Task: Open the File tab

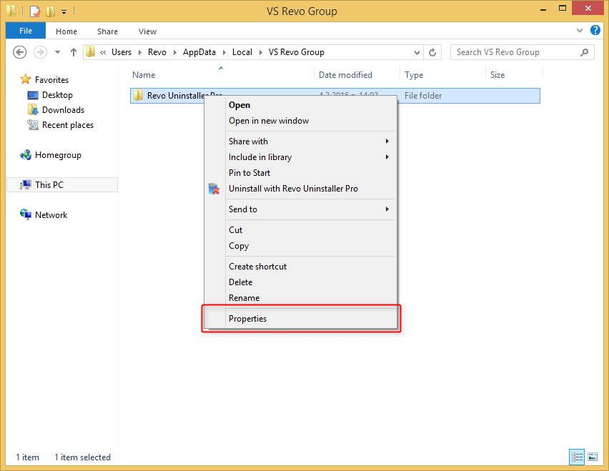Action: (26, 31)
